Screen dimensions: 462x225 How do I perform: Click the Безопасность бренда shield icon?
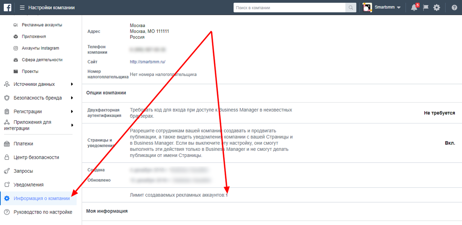pos(7,98)
